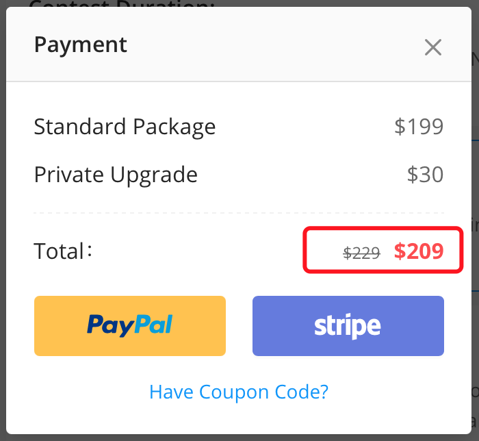Click the crossed-out $229 price
The image size is (479, 441).
pyautogui.click(x=361, y=253)
